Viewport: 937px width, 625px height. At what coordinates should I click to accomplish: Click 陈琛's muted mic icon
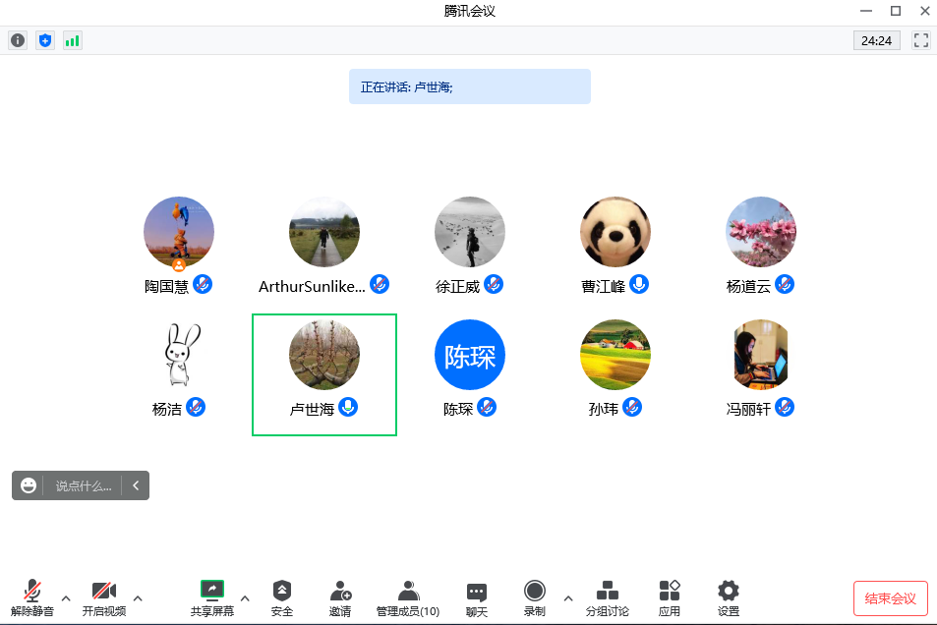(x=487, y=408)
